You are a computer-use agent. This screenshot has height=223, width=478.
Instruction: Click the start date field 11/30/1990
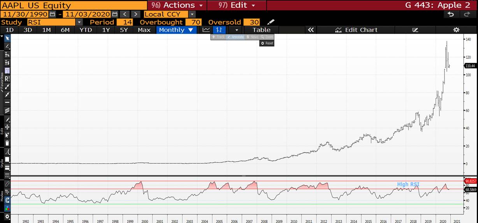tap(25, 14)
